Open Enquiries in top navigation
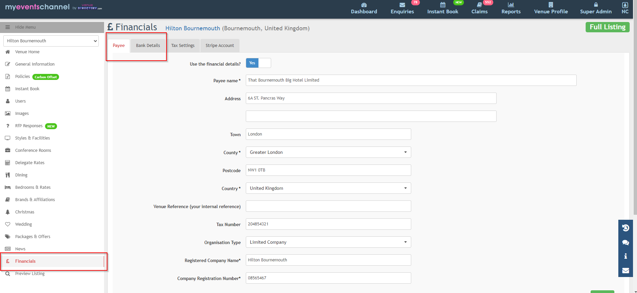The height and width of the screenshot is (293, 637). point(402,8)
